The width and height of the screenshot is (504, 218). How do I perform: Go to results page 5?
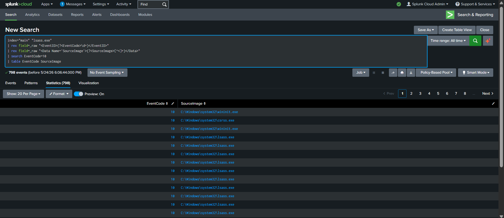pos(438,94)
